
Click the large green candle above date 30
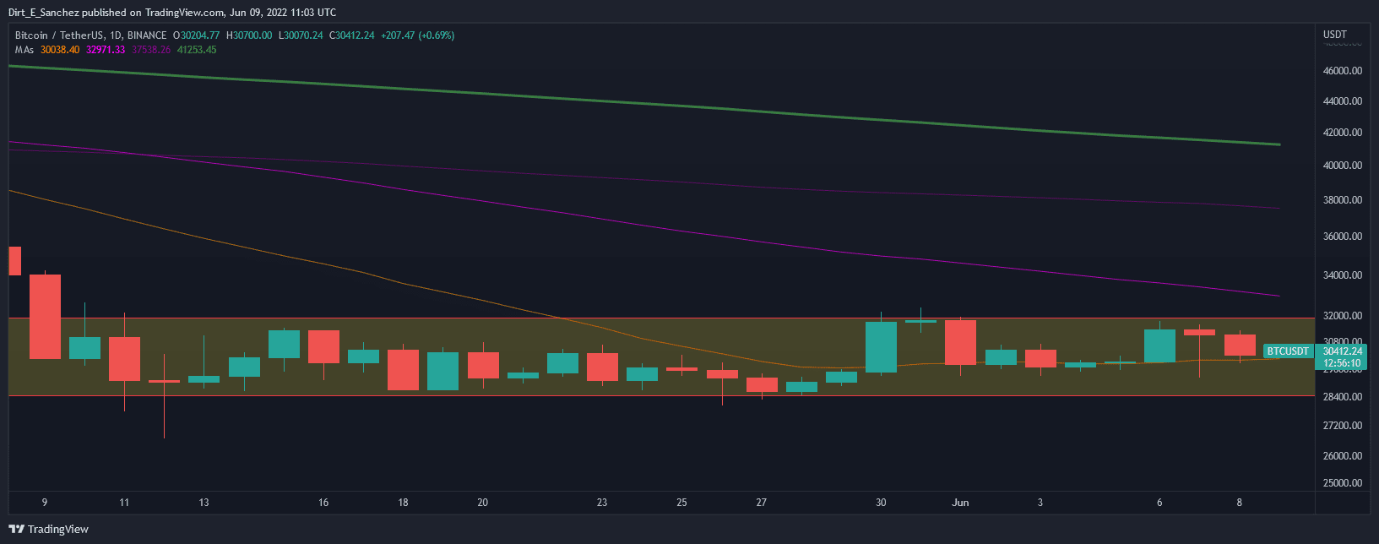pos(881,347)
